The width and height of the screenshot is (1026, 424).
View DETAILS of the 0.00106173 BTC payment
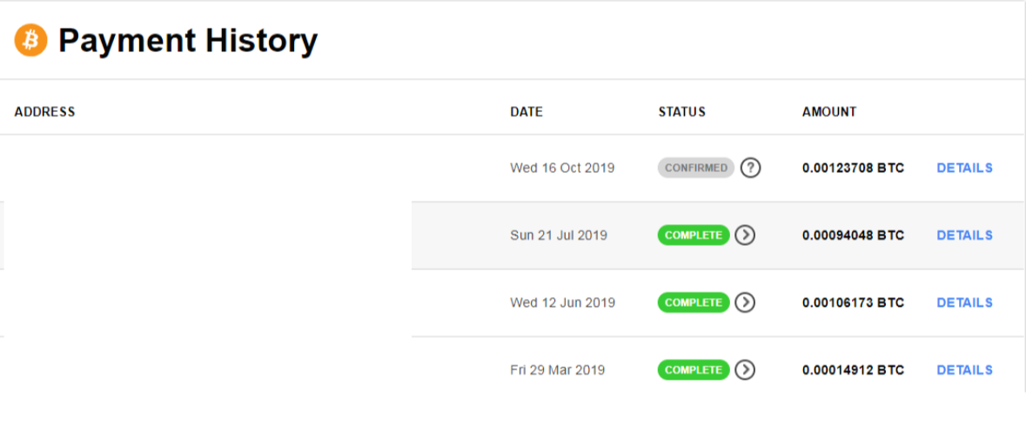(x=964, y=302)
